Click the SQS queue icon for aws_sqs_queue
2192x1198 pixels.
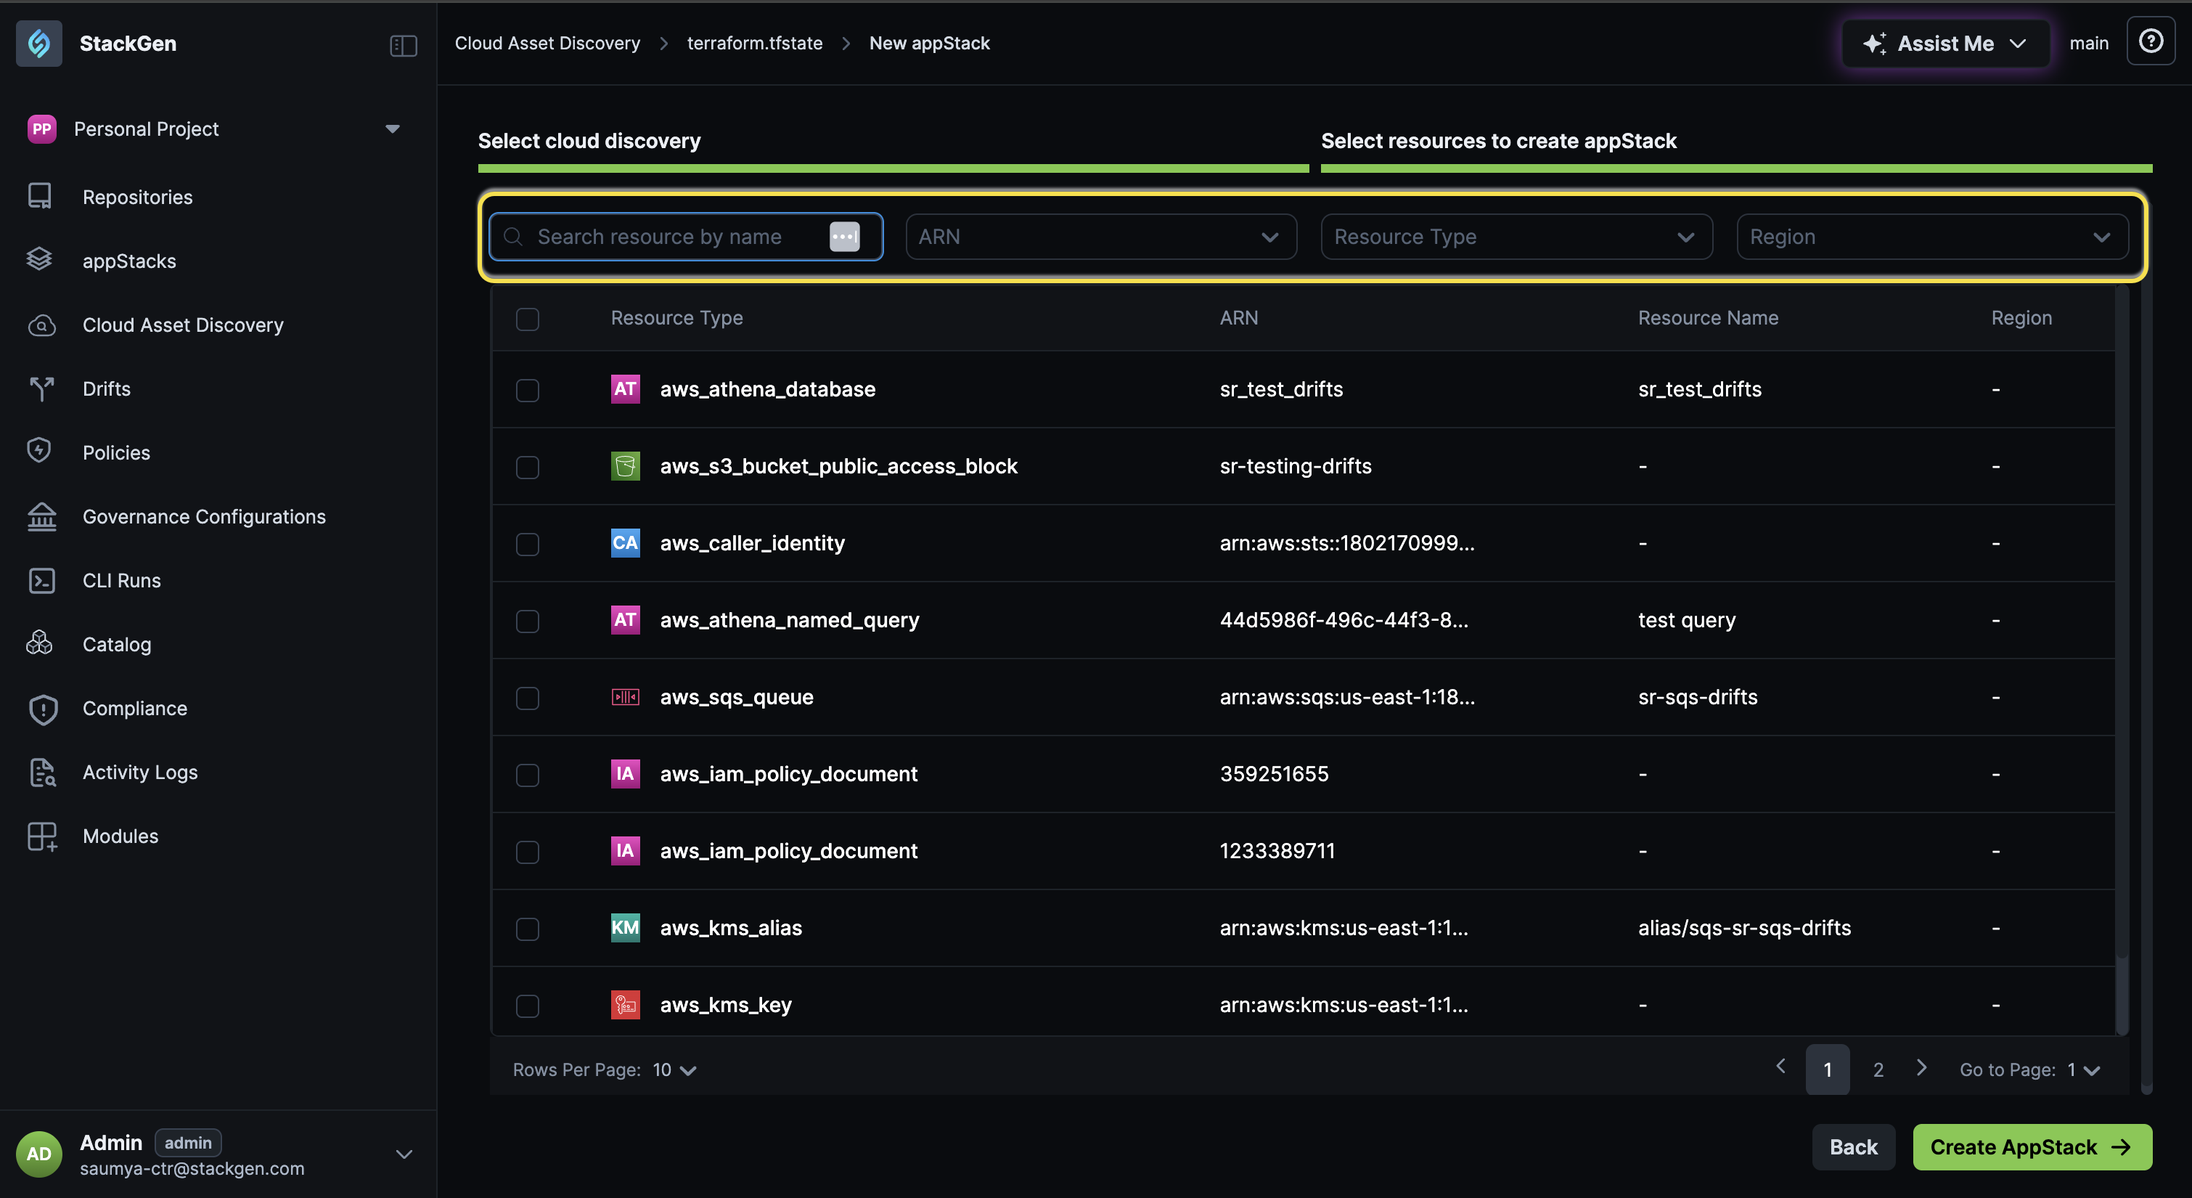pyautogui.click(x=626, y=697)
